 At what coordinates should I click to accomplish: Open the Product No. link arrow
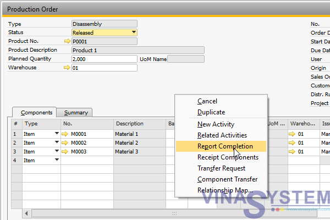tap(67, 41)
